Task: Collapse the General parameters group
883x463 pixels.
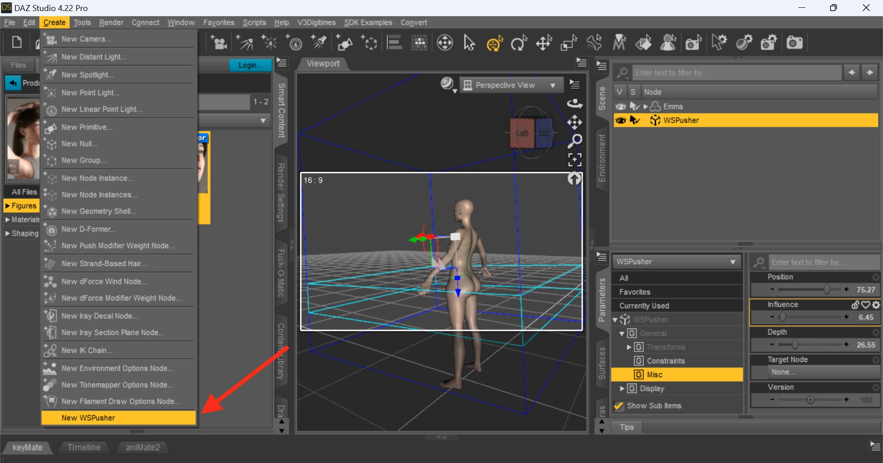Action: 622,333
